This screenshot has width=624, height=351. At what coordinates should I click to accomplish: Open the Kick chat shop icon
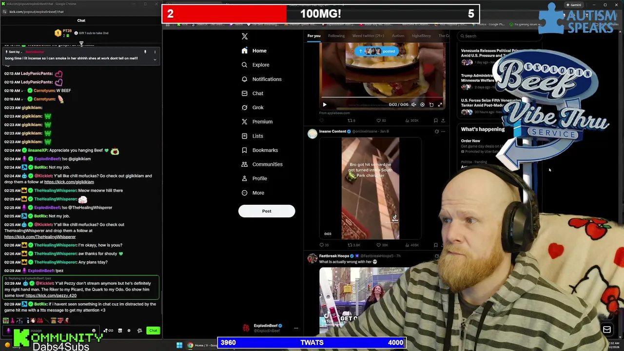pyautogui.click(x=120, y=331)
